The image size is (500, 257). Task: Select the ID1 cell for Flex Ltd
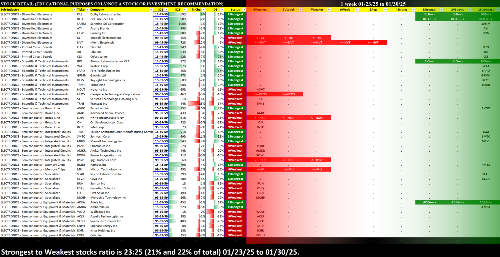point(161,47)
